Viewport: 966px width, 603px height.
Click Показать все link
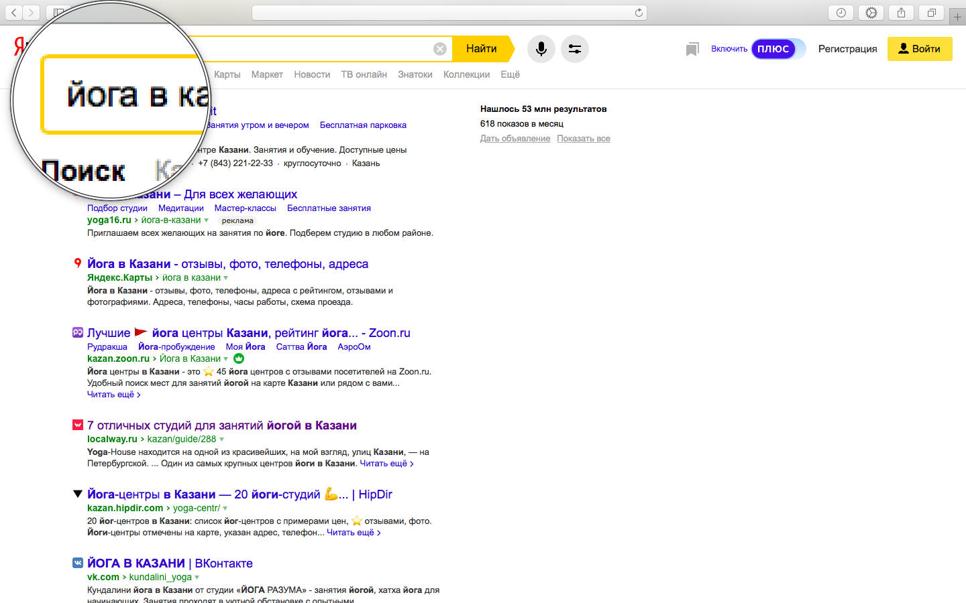[584, 139]
